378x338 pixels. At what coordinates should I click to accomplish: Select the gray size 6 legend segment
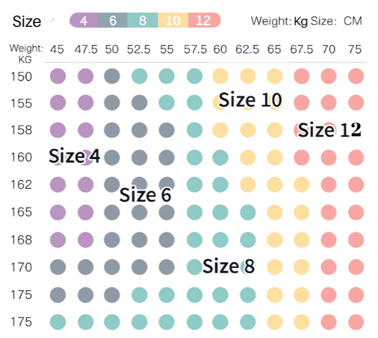point(113,21)
